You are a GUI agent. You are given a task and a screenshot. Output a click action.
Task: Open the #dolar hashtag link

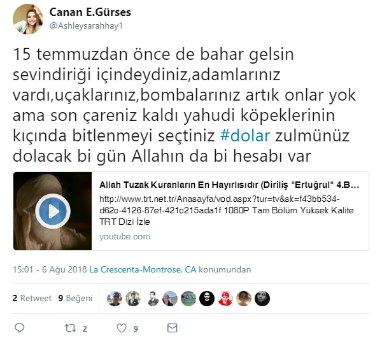pos(245,136)
